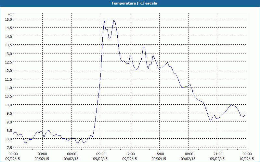This screenshot has width=260, height=162.
Task: Click the 21:00 time axis label
Action: tap(218, 154)
